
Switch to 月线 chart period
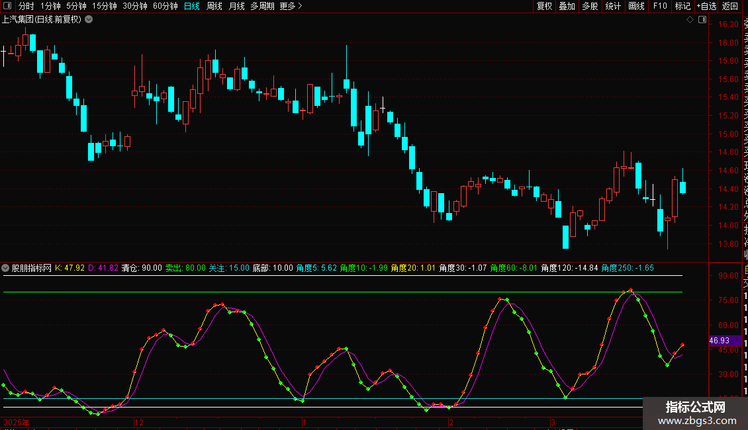click(x=236, y=6)
